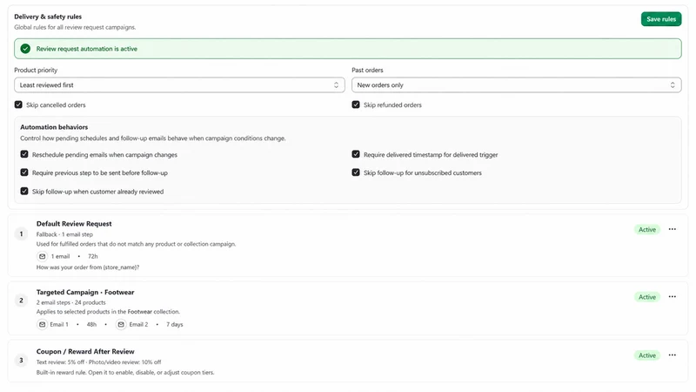This screenshot has width=696, height=392.
Task: Click the envelope icon beside 1 email
Action: pyautogui.click(x=42, y=256)
